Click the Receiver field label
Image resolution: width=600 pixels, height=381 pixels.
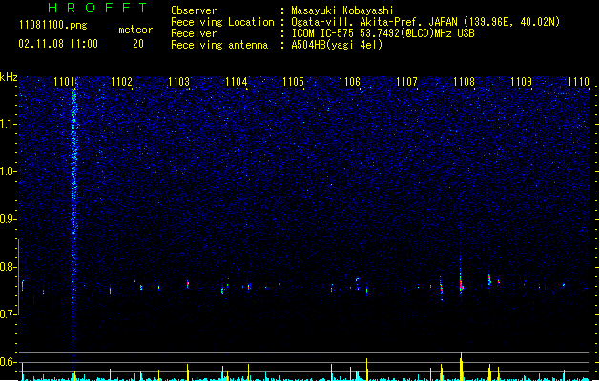(194, 33)
